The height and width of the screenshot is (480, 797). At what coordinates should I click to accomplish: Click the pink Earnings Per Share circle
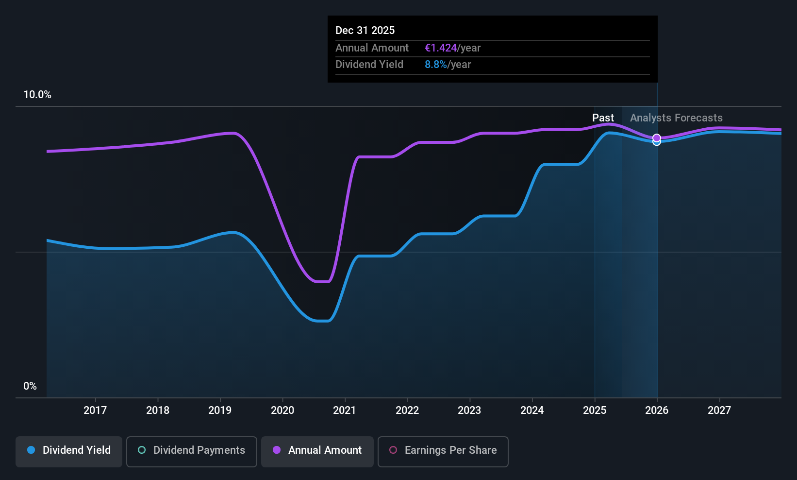pos(393,450)
